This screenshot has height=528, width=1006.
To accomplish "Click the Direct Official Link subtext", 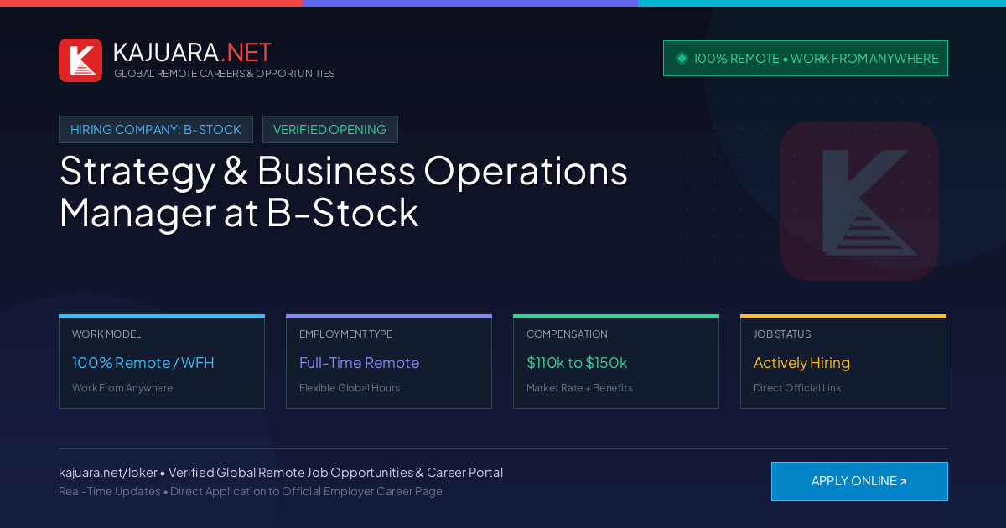I will point(797,388).
